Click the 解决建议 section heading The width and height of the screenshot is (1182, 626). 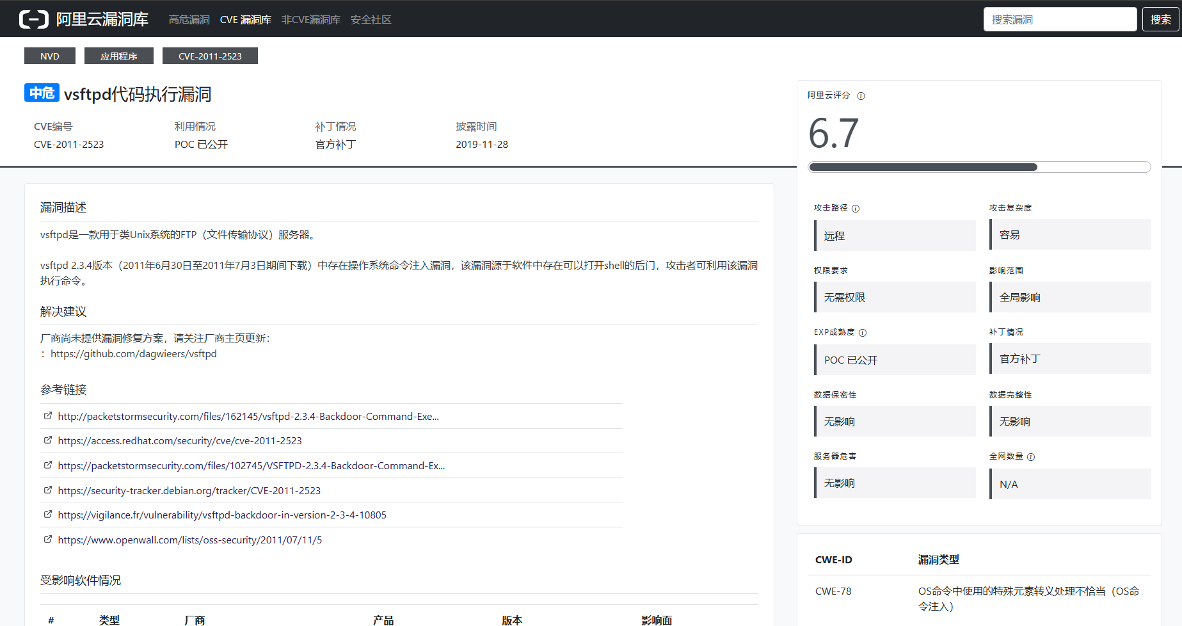(x=63, y=312)
